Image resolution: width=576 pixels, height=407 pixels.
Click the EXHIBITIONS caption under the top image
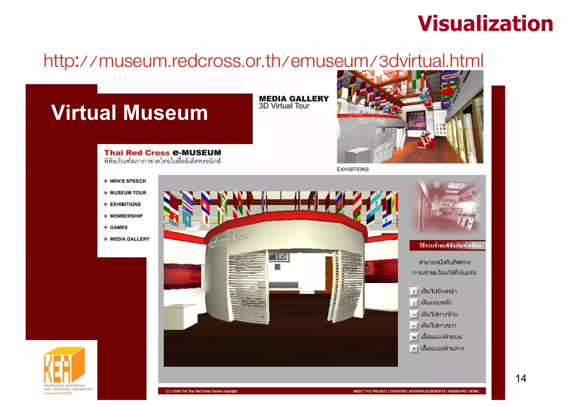(x=353, y=169)
